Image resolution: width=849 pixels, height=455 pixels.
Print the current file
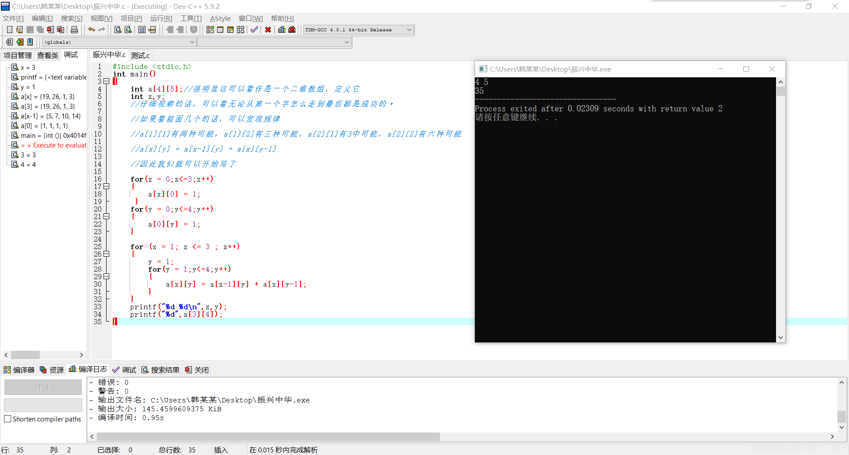74,30
